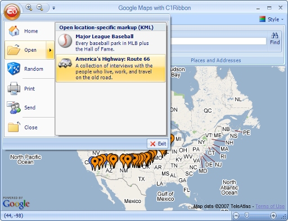This screenshot has height=221, width=288.
Task: Open the Terms of Use link
Action: [x=270, y=206]
